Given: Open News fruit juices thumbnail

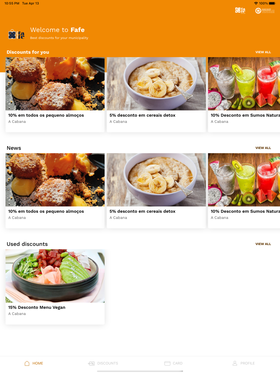Looking at the screenshot, I should click(x=244, y=180).
